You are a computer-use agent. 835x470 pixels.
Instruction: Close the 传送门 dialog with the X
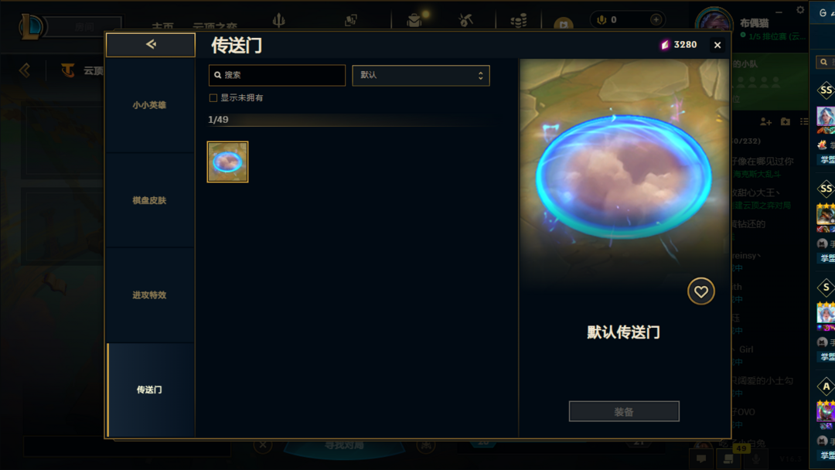(717, 46)
